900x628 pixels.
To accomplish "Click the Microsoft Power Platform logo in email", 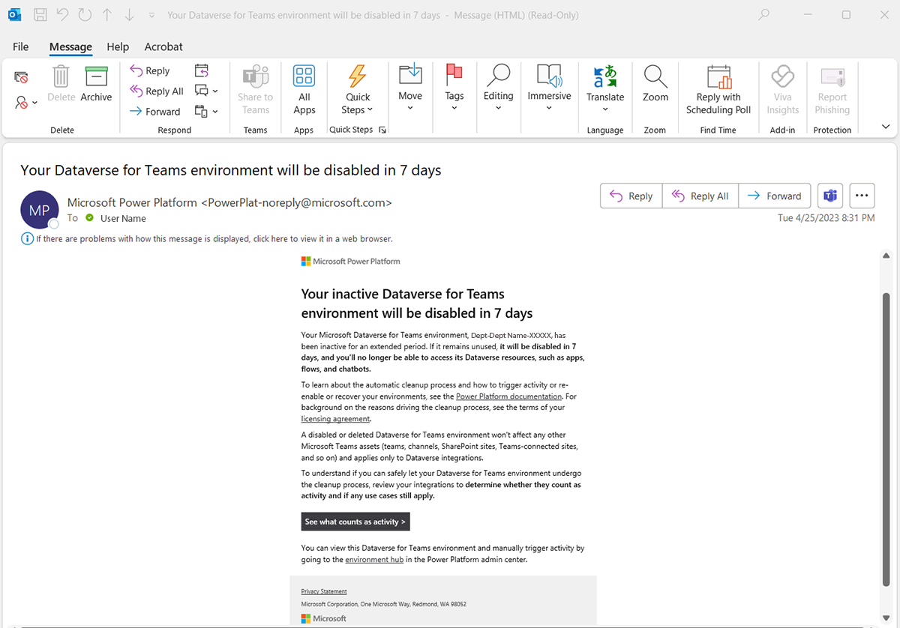I will pyautogui.click(x=350, y=262).
